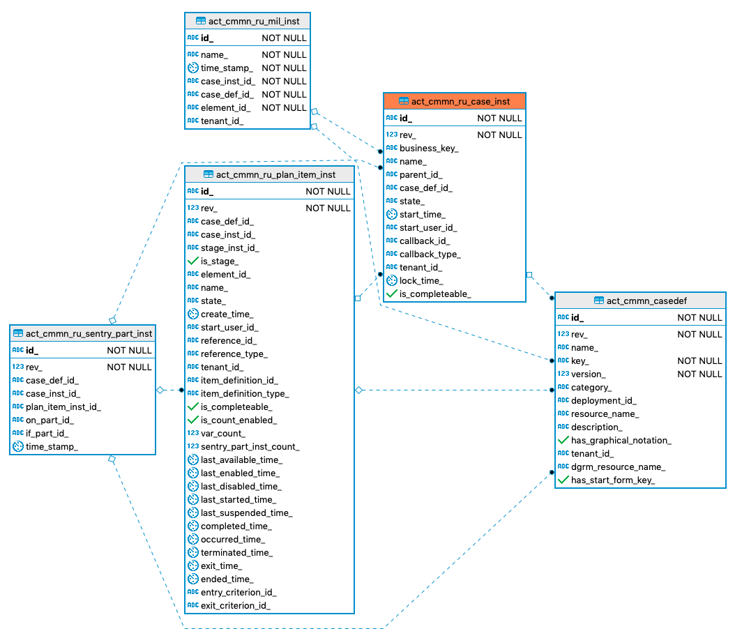Select business_key_ column in case_inst table
Viewport: 742px width, 638px height.
pyautogui.click(x=428, y=148)
